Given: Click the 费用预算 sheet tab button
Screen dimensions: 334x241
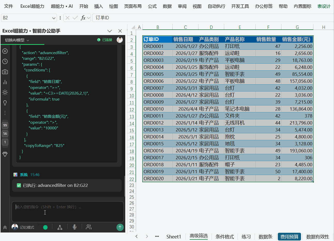Looking at the screenshot, I should (289, 237).
